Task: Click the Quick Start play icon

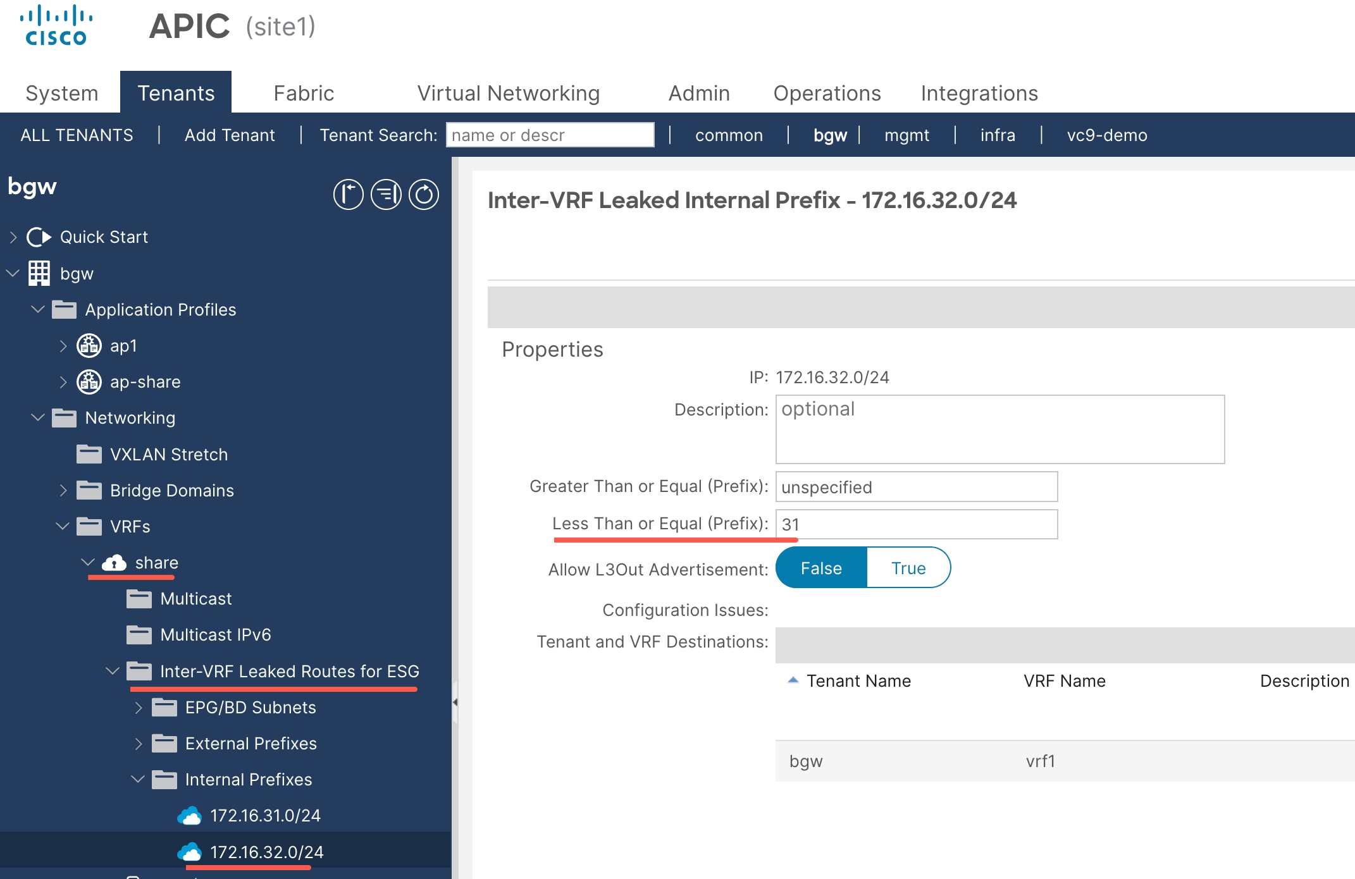Action: click(x=39, y=237)
